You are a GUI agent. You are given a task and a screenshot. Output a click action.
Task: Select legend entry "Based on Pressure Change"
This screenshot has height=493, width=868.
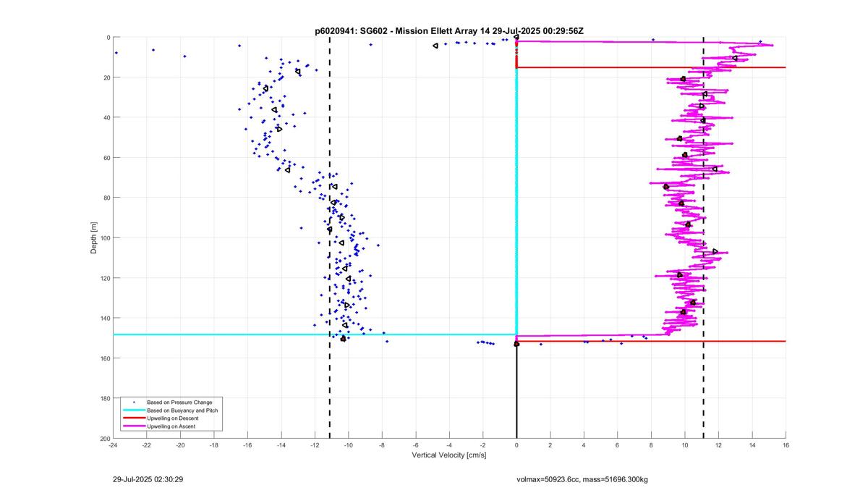tap(180, 402)
